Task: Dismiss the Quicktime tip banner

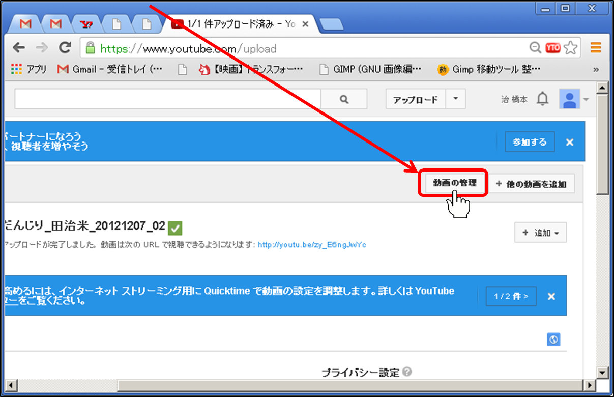Action: (x=551, y=296)
